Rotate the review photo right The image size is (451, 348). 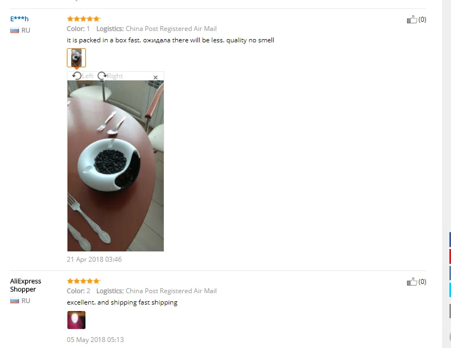tap(110, 76)
